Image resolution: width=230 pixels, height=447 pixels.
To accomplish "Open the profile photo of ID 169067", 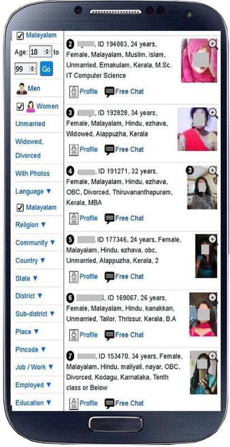I will pos(203,315).
